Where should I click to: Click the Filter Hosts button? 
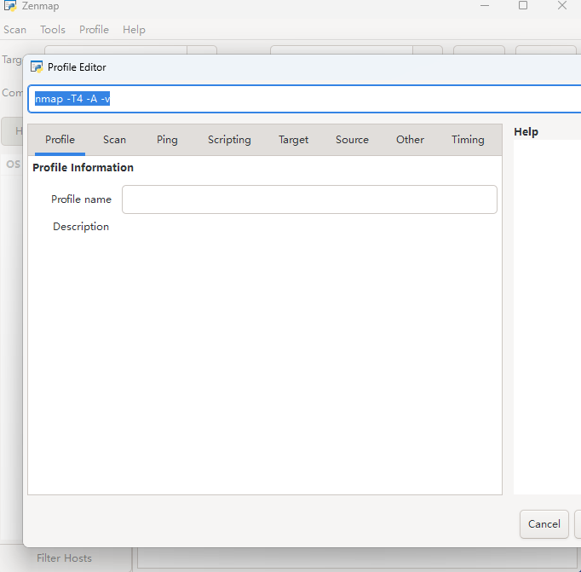coord(64,558)
